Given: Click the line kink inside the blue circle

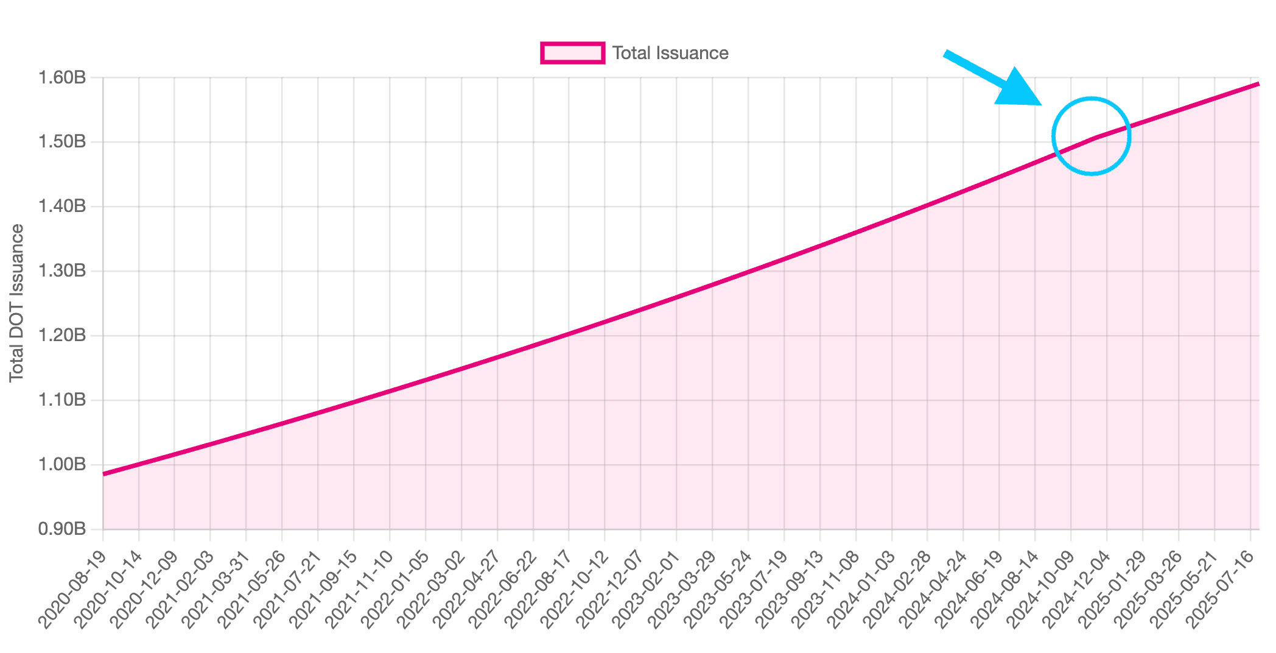Looking at the screenshot, I should click(x=1096, y=138).
